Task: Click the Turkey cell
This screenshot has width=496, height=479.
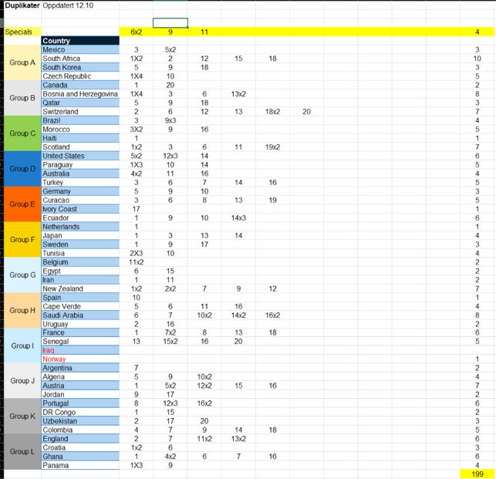Action: click(80, 183)
